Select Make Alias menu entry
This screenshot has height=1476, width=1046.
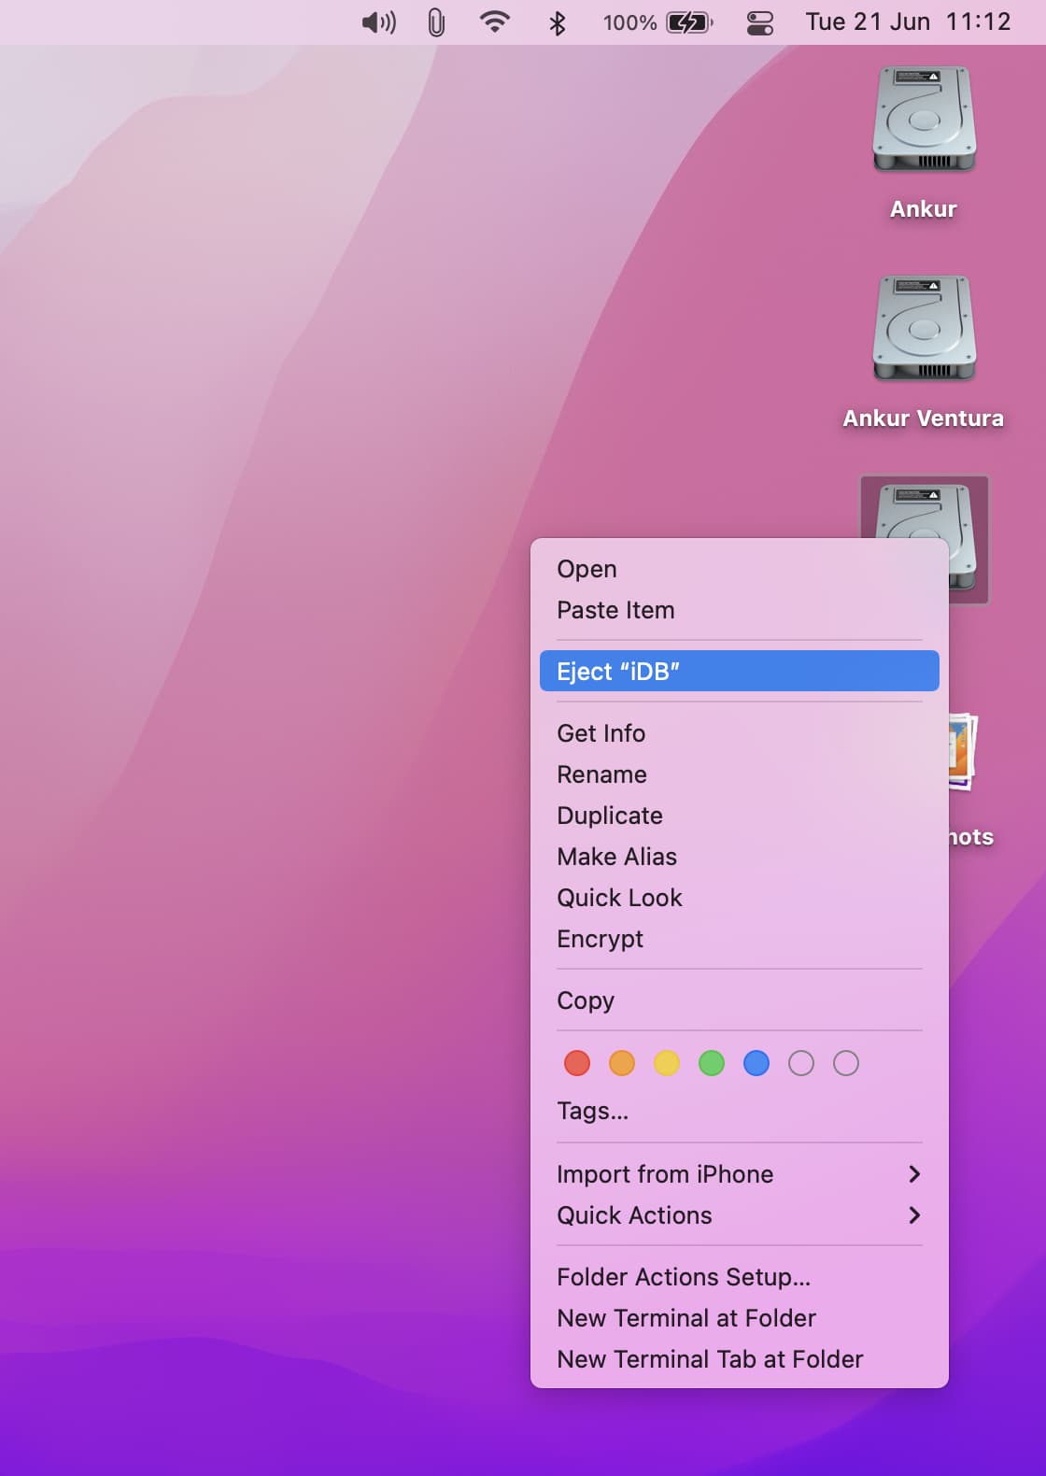point(740,857)
